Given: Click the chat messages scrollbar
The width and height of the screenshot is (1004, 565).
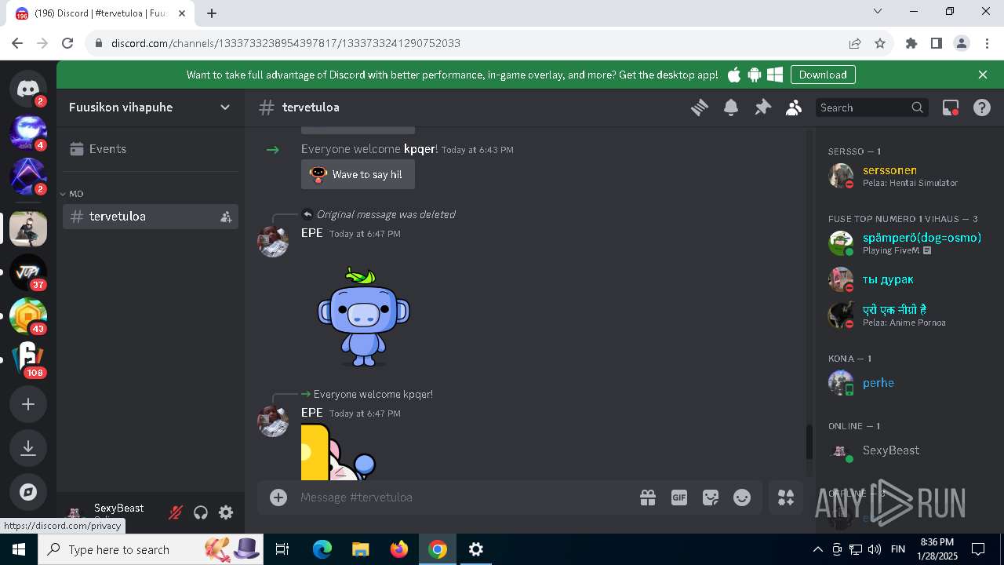Looking at the screenshot, I should [809, 442].
